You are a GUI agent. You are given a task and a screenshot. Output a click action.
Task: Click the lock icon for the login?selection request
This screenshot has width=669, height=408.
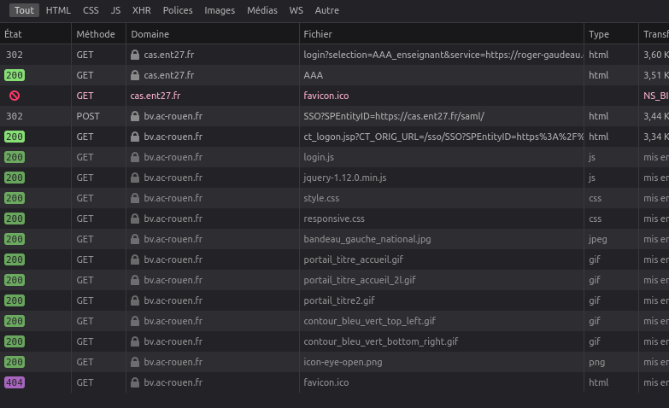pyautogui.click(x=135, y=55)
